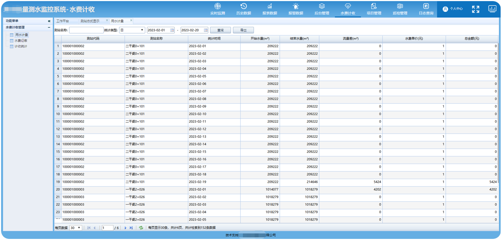Open the 历史数据 history data module
Viewport: 502px width, 240px height.
pyautogui.click(x=243, y=9)
